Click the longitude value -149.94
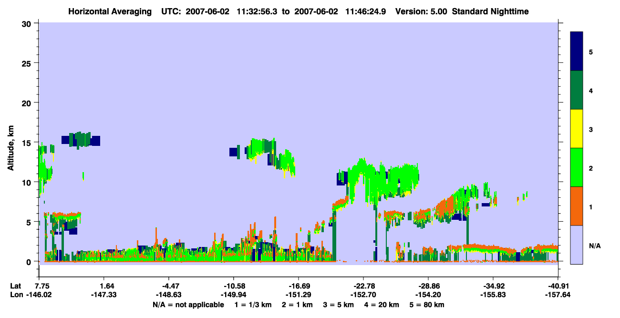 234,295
